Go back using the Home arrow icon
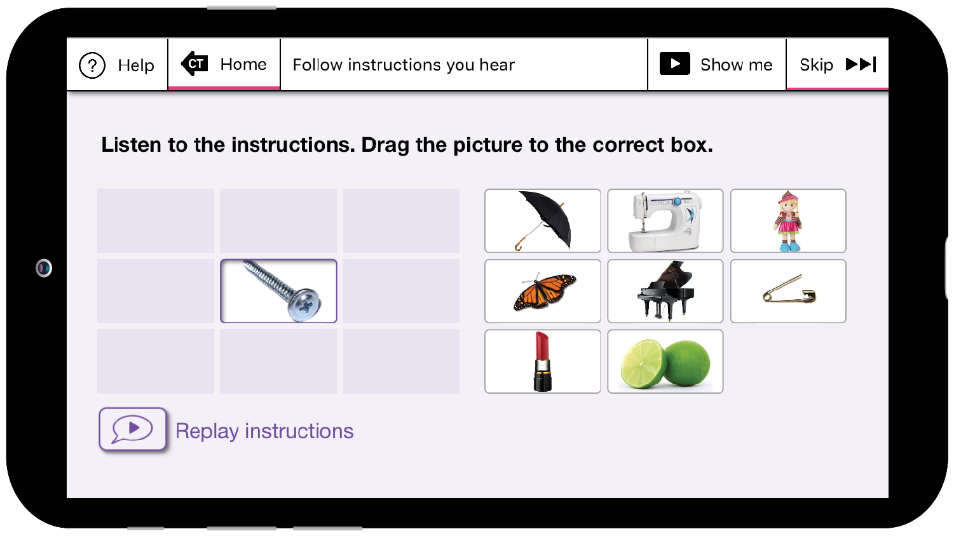 coord(194,64)
